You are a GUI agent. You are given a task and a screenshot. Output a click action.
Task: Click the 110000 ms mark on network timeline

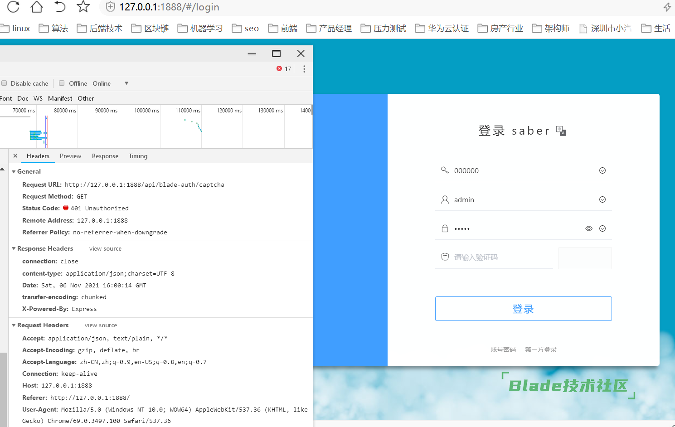point(188,111)
